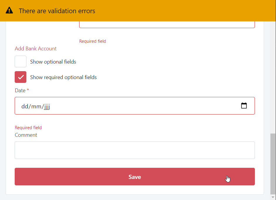Focus the Date input field
This screenshot has height=200, width=276.
click(135, 106)
